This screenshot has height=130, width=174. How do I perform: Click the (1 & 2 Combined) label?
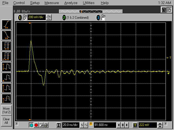point(77,18)
